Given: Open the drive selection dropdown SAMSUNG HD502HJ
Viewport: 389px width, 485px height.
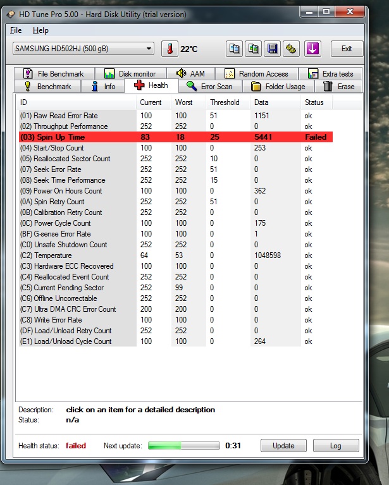Looking at the screenshot, I should click(x=83, y=49).
